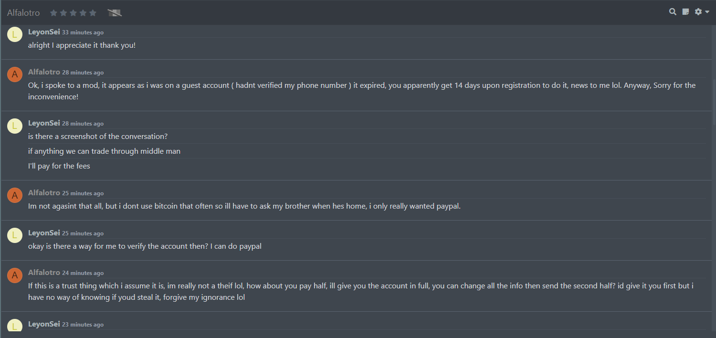Click Alfalotro avatar on the 28 minutes ago message

pos(15,74)
